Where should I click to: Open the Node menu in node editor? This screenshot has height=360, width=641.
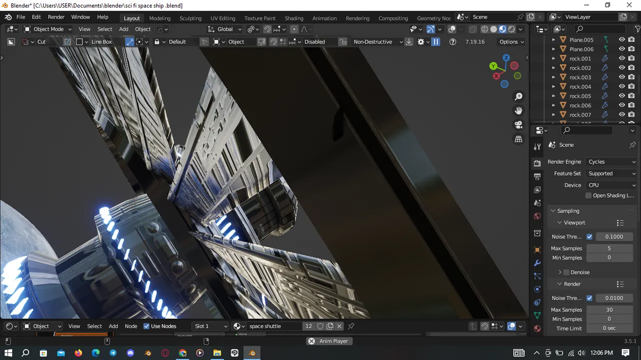point(131,326)
